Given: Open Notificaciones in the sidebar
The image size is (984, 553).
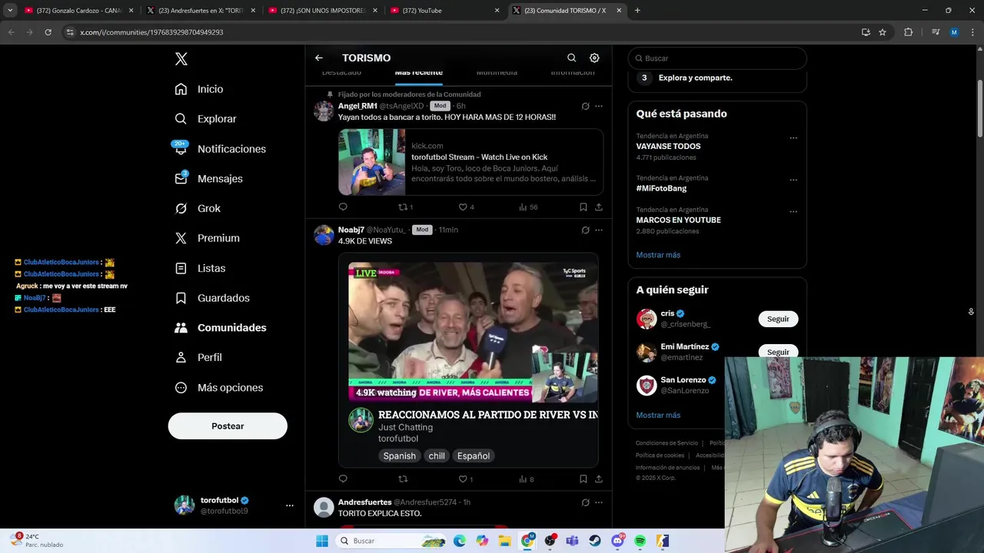Looking at the screenshot, I should (x=220, y=149).
